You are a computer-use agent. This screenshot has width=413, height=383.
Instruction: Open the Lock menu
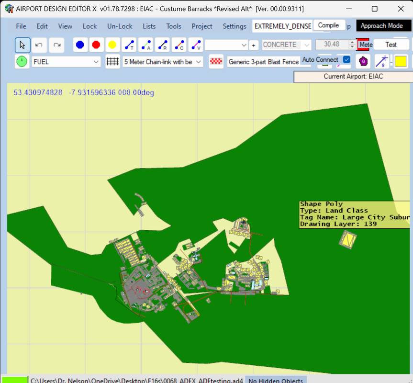pyautogui.click(x=89, y=26)
